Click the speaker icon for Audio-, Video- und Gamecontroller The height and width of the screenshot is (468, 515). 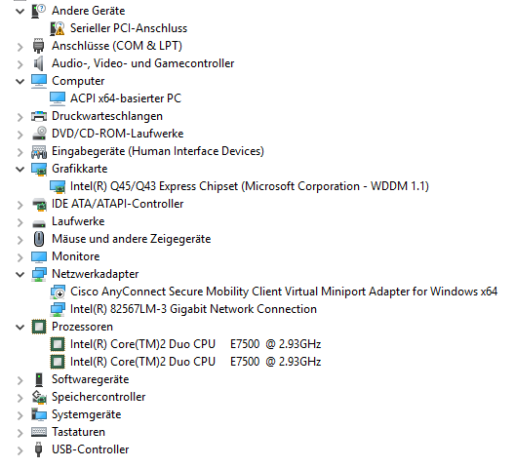coord(39,63)
